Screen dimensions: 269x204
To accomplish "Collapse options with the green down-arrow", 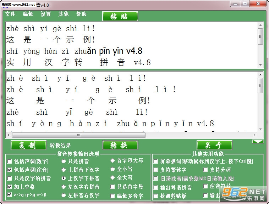I will pyautogui.click(x=258, y=142).
